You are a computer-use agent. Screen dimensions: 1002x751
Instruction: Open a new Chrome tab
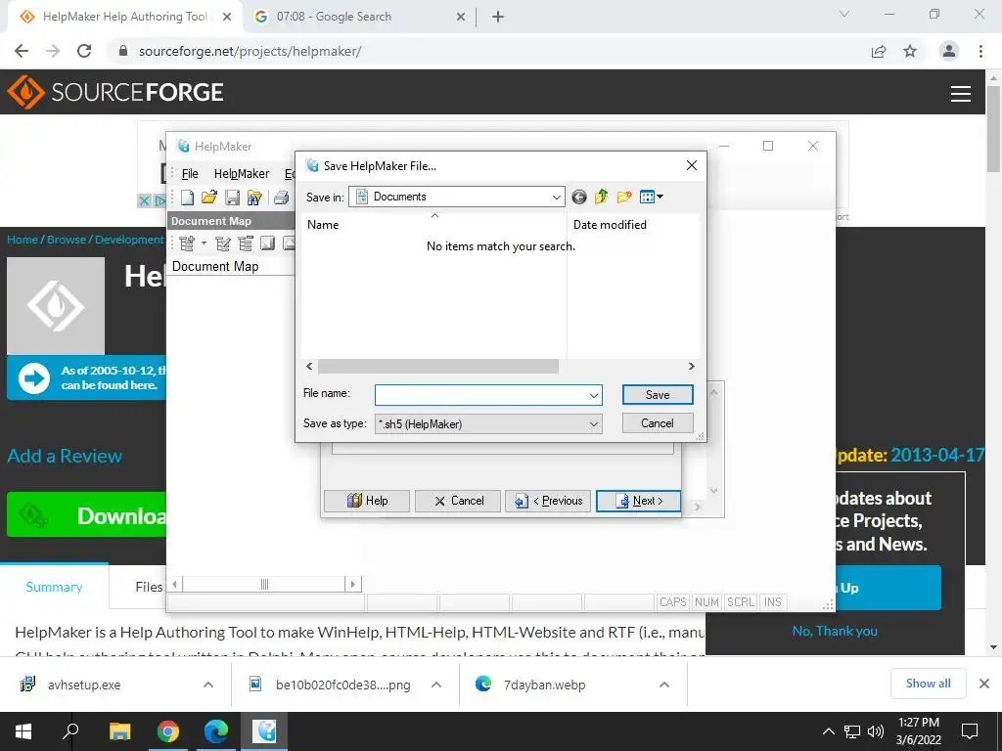click(498, 17)
